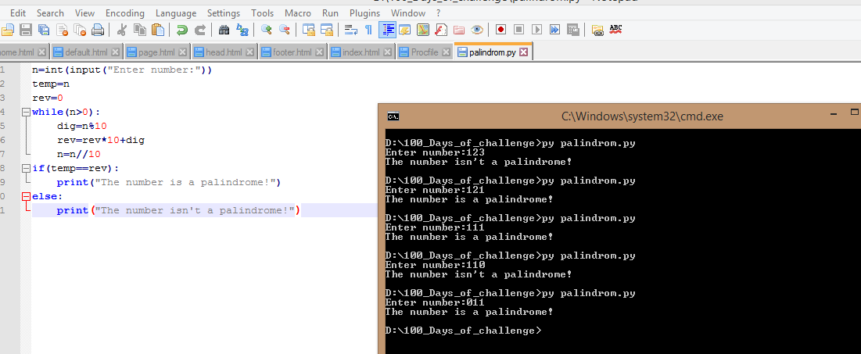
Task: Open Find with the binoculars icon
Action: (224, 30)
